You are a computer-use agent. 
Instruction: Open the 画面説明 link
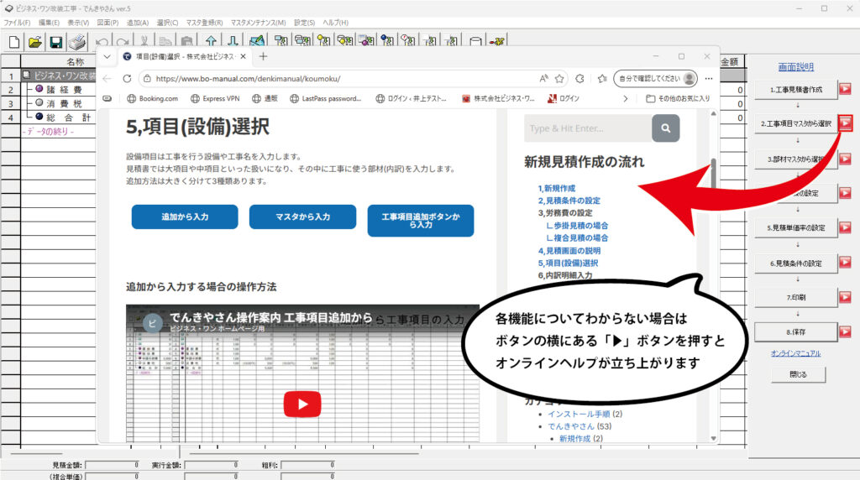point(796,67)
